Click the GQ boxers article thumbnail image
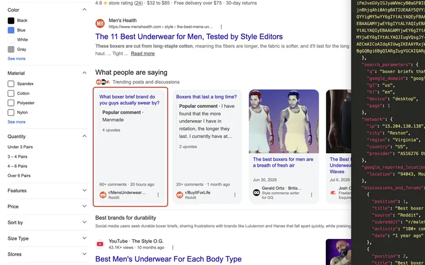The width and height of the screenshot is (425, 265). (284, 121)
